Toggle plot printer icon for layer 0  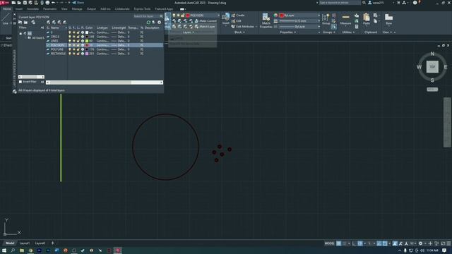[x=83, y=32]
